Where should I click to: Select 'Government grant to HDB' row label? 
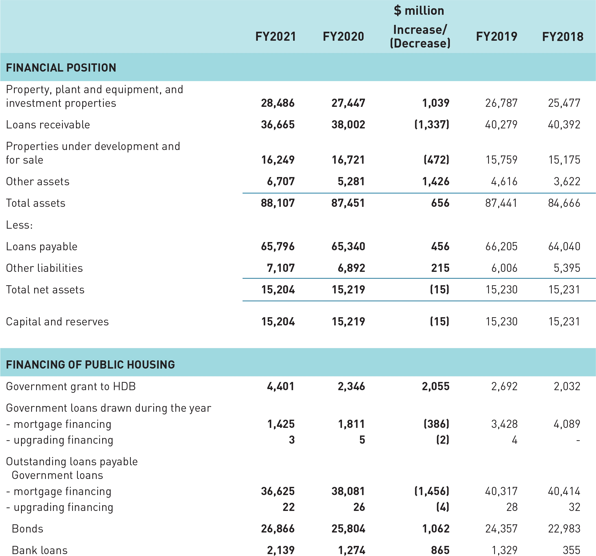click(x=71, y=386)
